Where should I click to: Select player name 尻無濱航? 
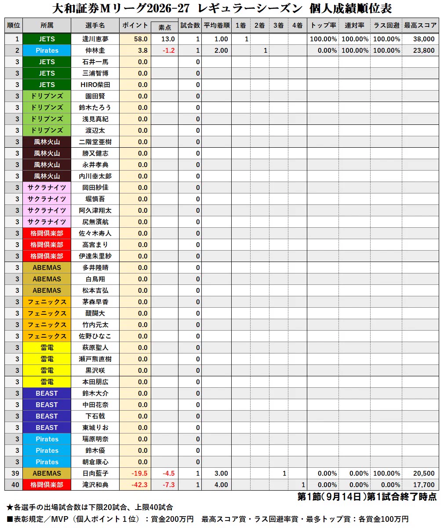pyautogui.click(x=95, y=222)
